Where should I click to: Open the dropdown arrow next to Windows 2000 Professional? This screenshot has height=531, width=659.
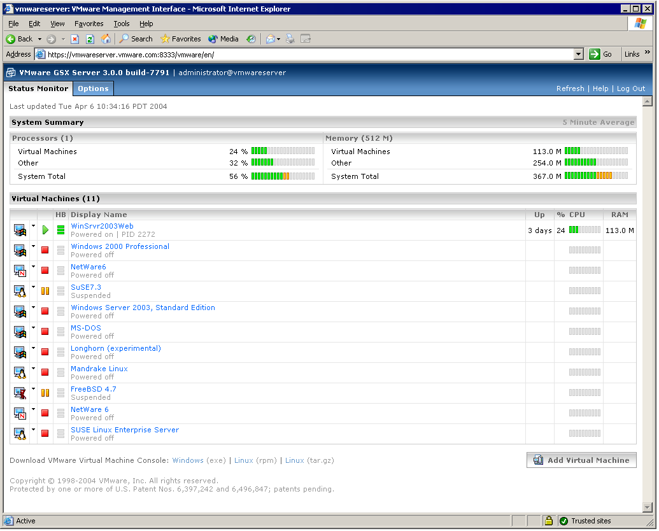pos(33,246)
